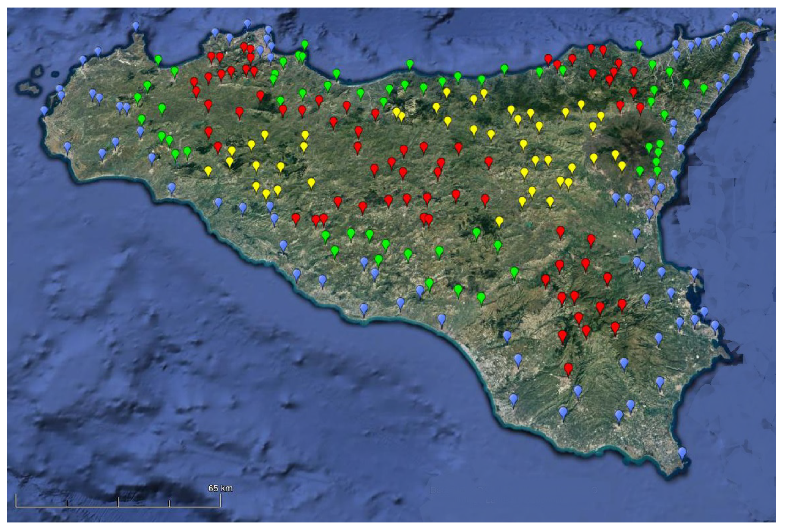The width and height of the screenshot is (785, 530).
Task: Click the southernmost red pin
Action: pyautogui.click(x=568, y=368)
